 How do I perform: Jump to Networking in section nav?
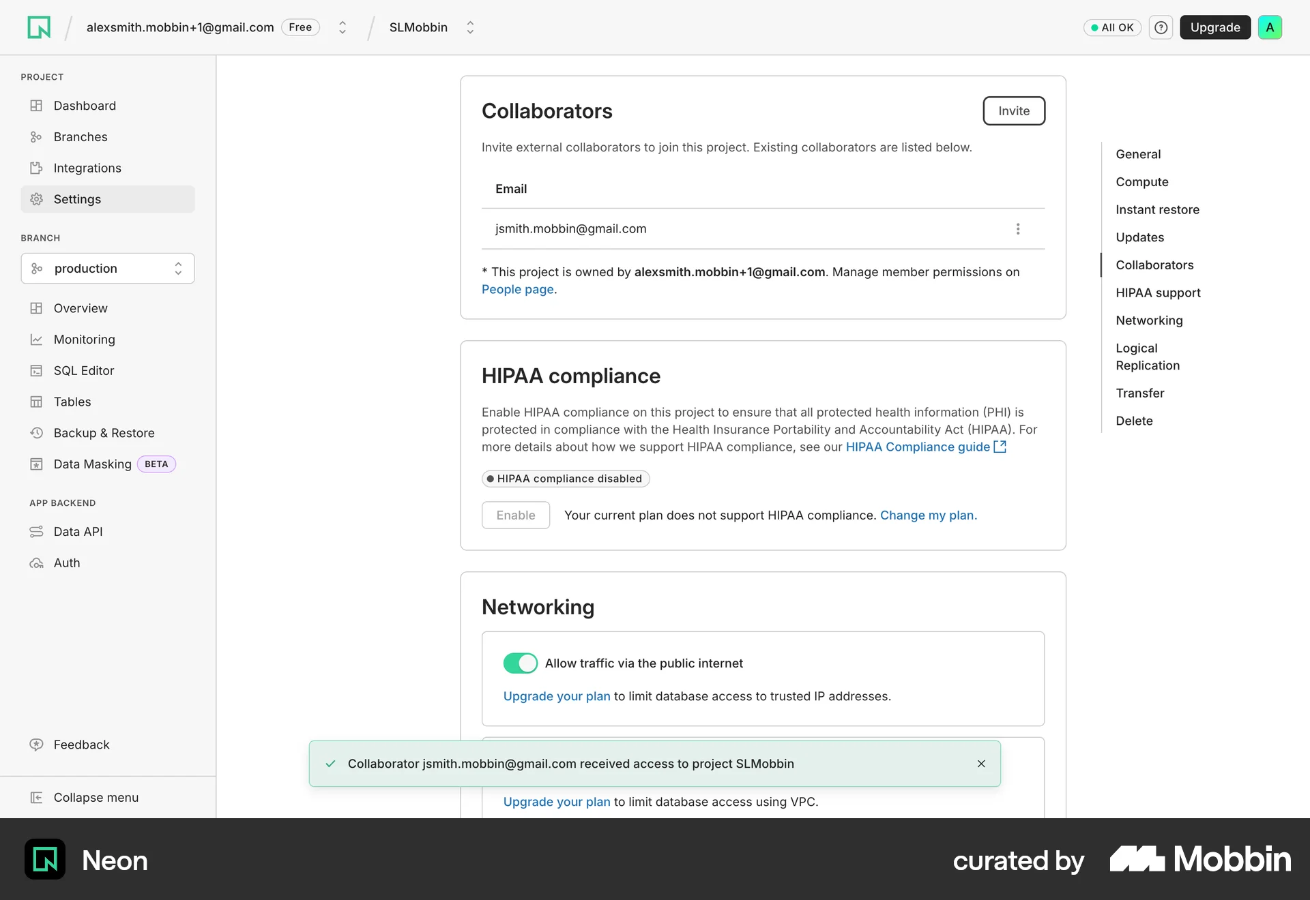click(1149, 320)
